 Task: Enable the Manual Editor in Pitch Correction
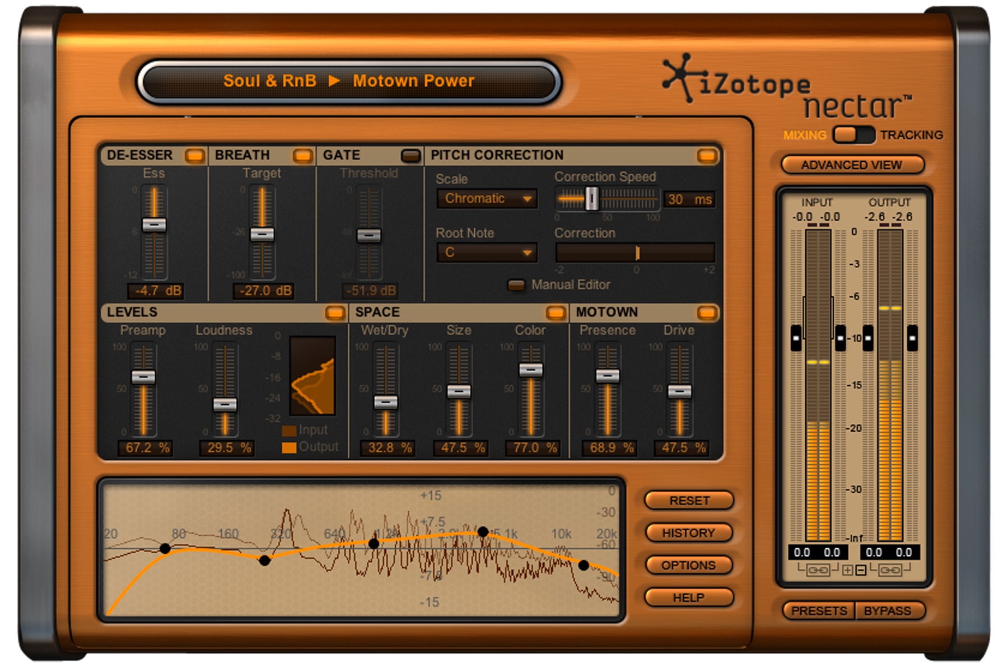516,284
